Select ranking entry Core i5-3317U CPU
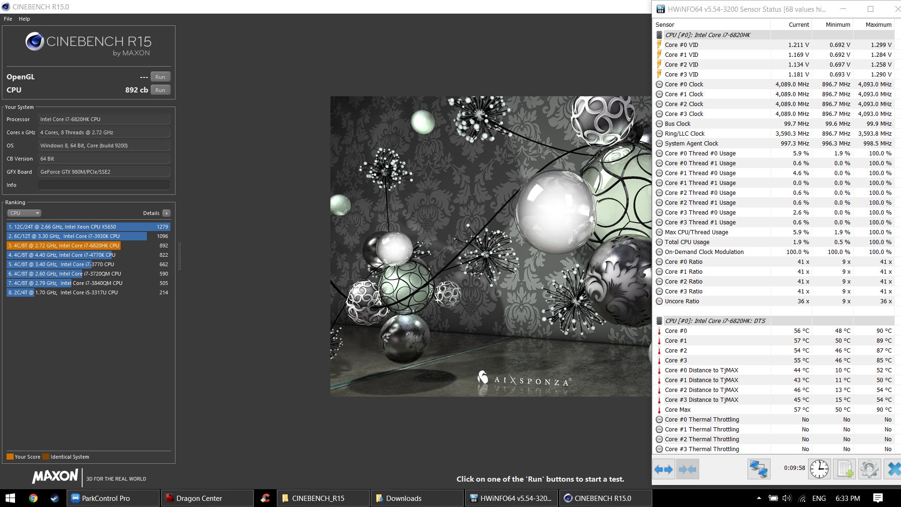Screen dimensions: 901x507 pos(88,292)
